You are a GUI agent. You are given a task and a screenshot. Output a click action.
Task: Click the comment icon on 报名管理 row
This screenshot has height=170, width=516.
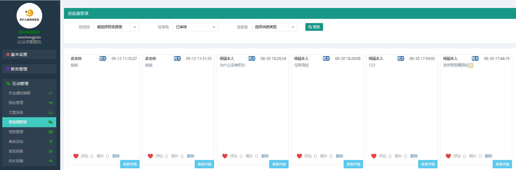tap(51, 103)
